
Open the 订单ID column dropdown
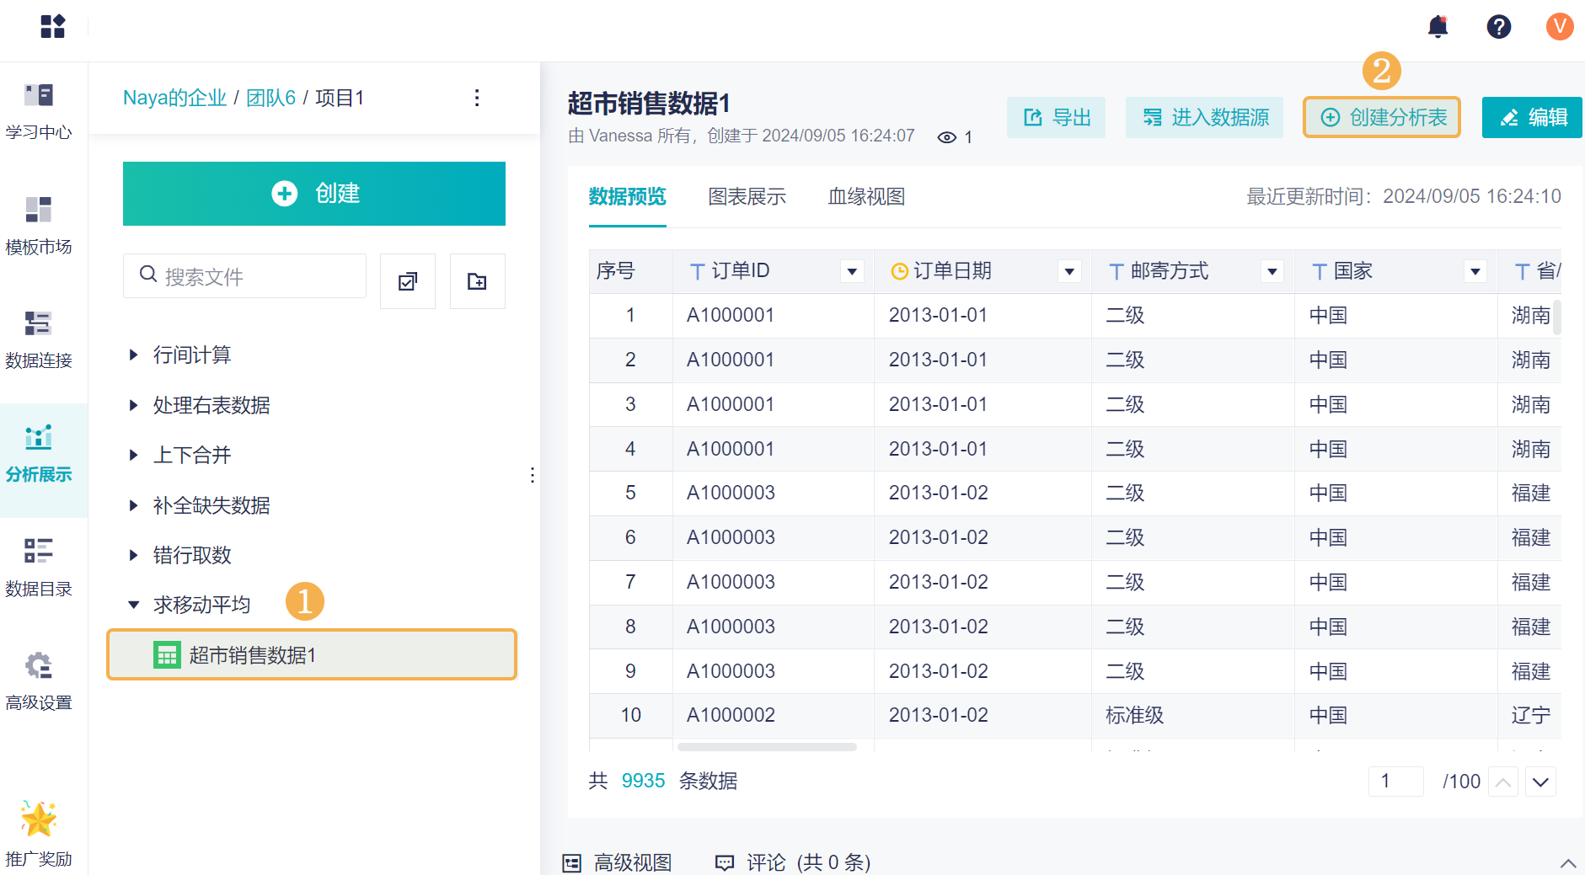852,271
